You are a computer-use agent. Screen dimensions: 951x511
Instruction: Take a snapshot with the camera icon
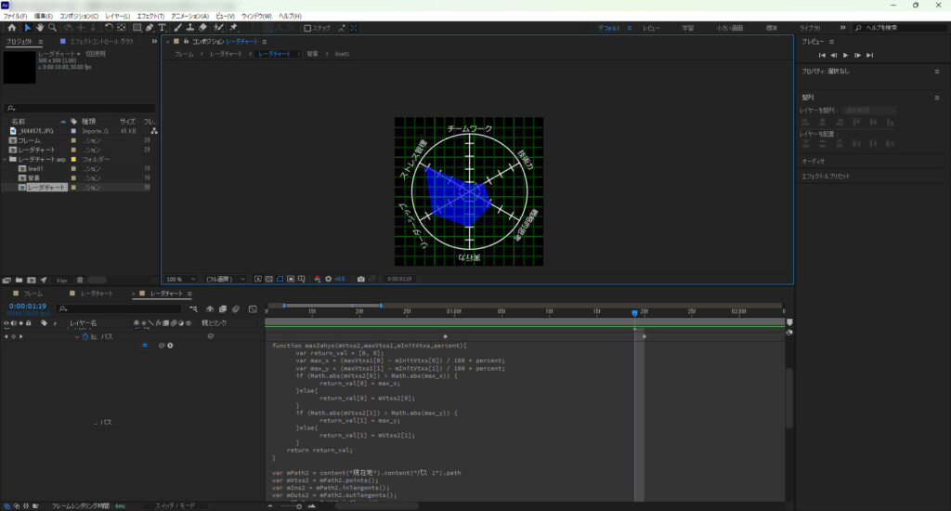pos(361,279)
